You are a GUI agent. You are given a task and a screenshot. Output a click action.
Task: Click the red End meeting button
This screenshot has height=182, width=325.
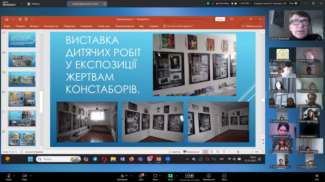317,176
